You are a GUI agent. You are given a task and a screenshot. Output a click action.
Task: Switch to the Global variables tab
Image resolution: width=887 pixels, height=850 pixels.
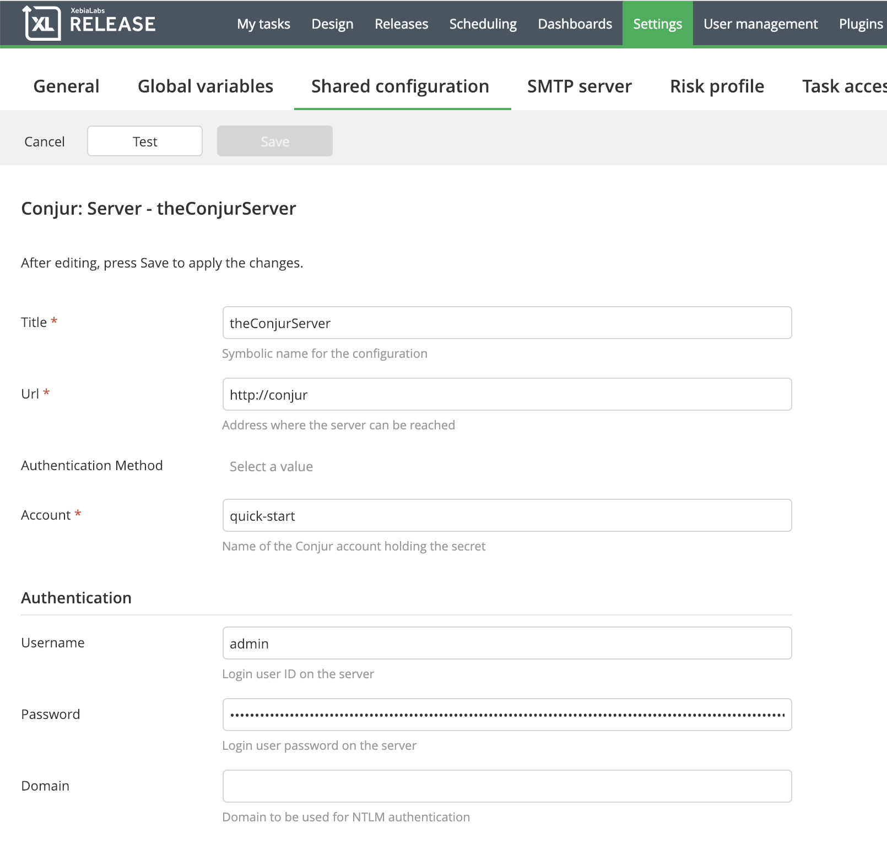click(x=205, y=86)
